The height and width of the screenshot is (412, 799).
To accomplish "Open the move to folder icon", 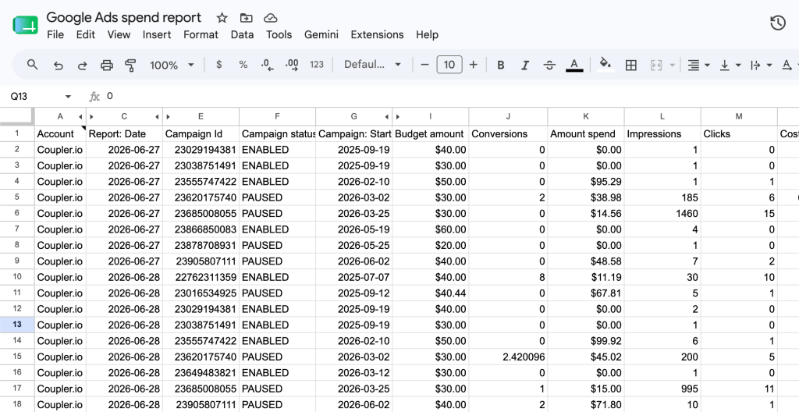I will click(x=246, y=18).
